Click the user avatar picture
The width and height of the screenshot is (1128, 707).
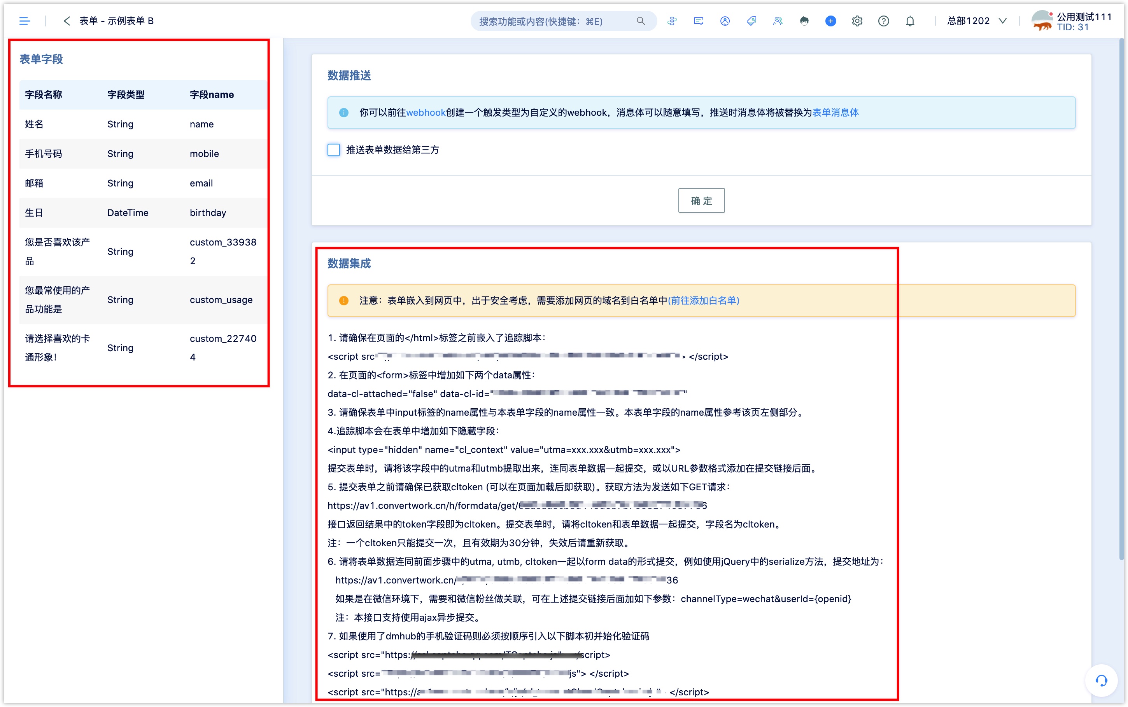tap(1043, 21)
